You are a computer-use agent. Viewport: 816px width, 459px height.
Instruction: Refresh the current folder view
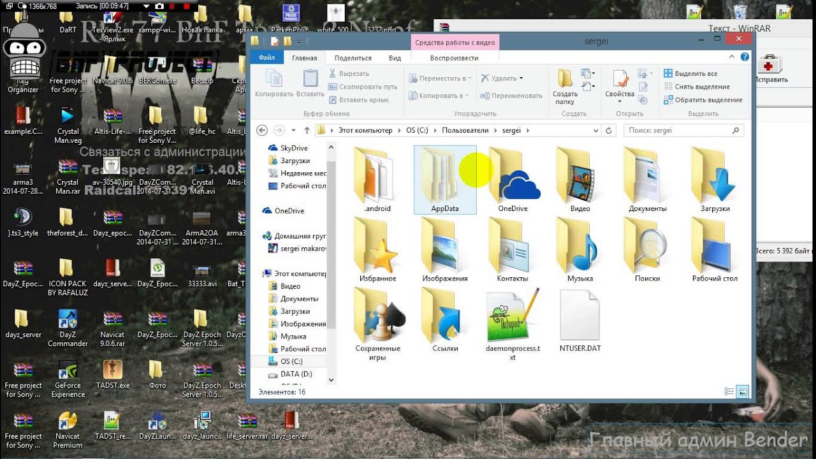(609, 130)
